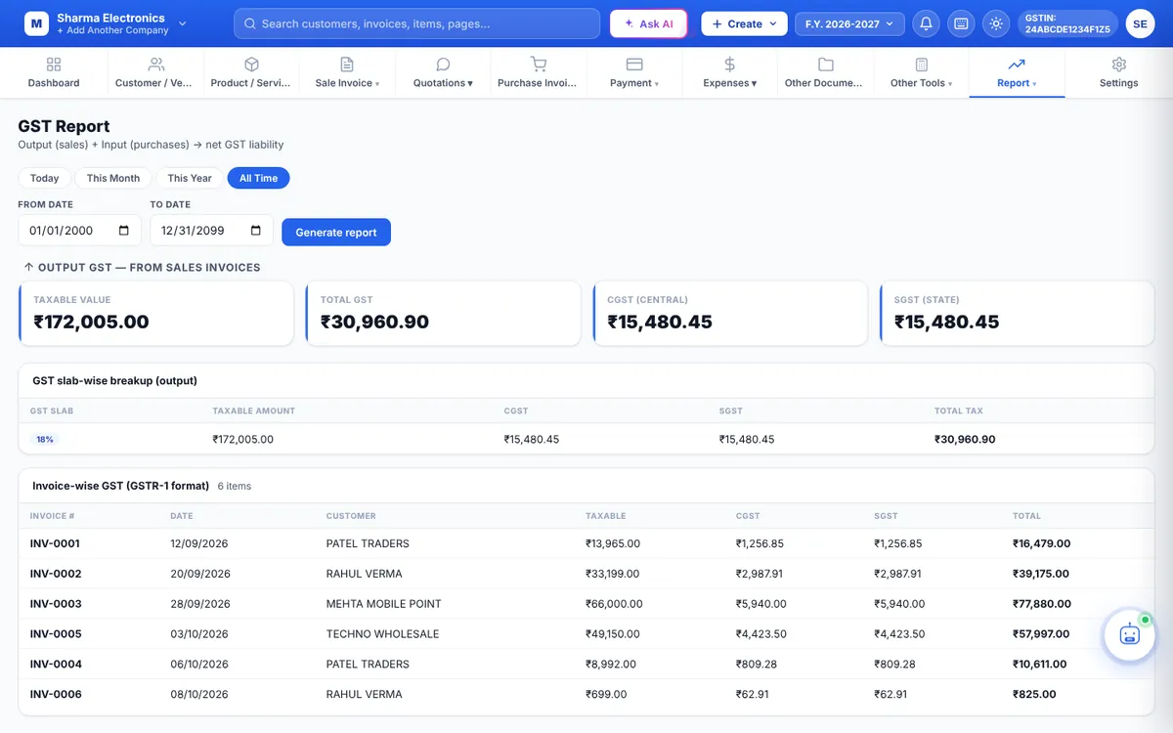Screen dimensions: 1173x733
Task: Select the All Time date range
Action: [259, 178]
